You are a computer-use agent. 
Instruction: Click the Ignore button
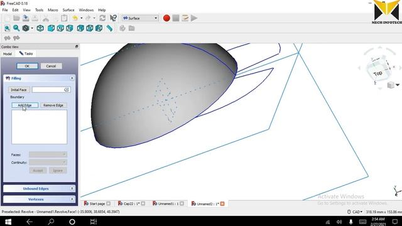click(x=58, y=170)
